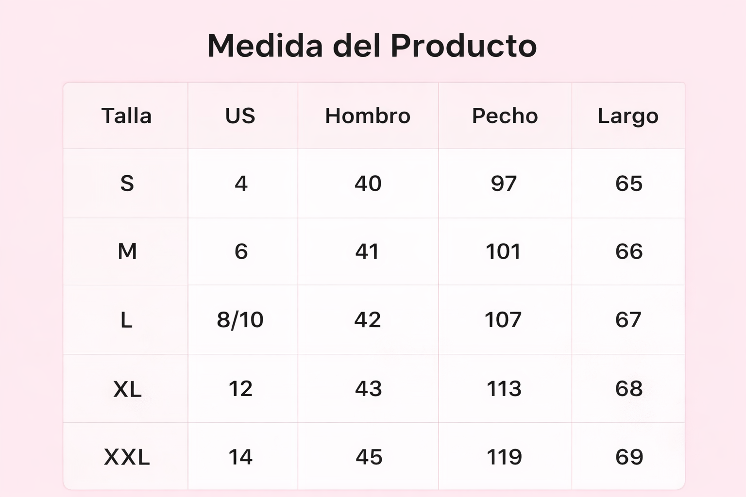Click the 8/10 US size cell

pyautogui.click(x=240, y=320)
